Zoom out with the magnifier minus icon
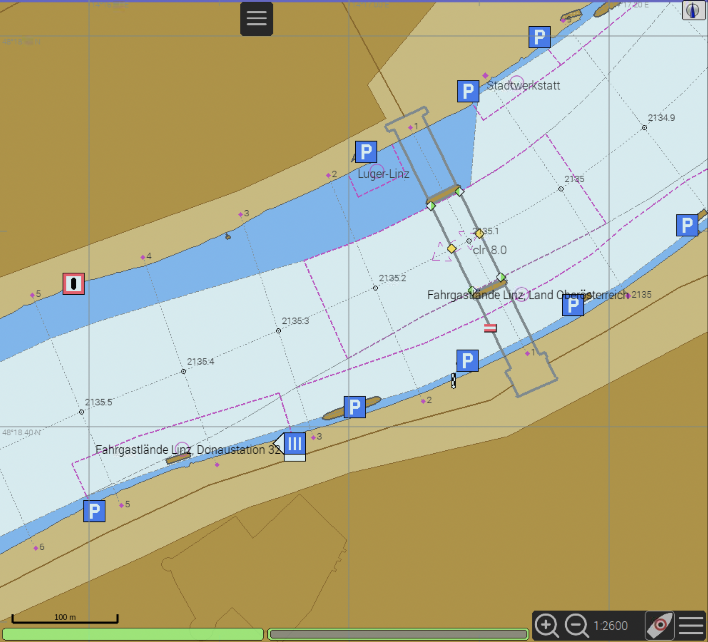The width and height of the screenshot is (708, 642). tap(576, 625)
